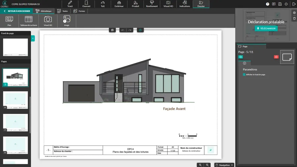Viewport: 297px width, 167px height.
Task: Select the Façade Avant label text
Action: 174,109
